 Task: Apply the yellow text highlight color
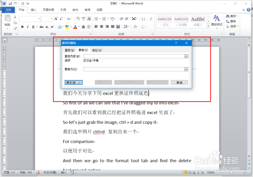(67, 27)
